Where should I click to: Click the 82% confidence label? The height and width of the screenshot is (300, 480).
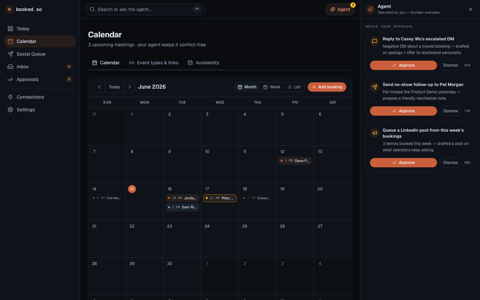[x=467, y=65]
